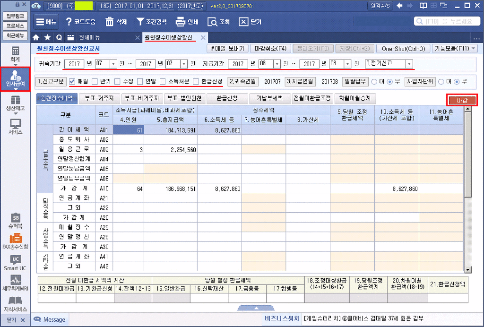Expand 귀속기간 end month dropdown
The width and height of the screenshot is (484, 327).
(184, 64)
